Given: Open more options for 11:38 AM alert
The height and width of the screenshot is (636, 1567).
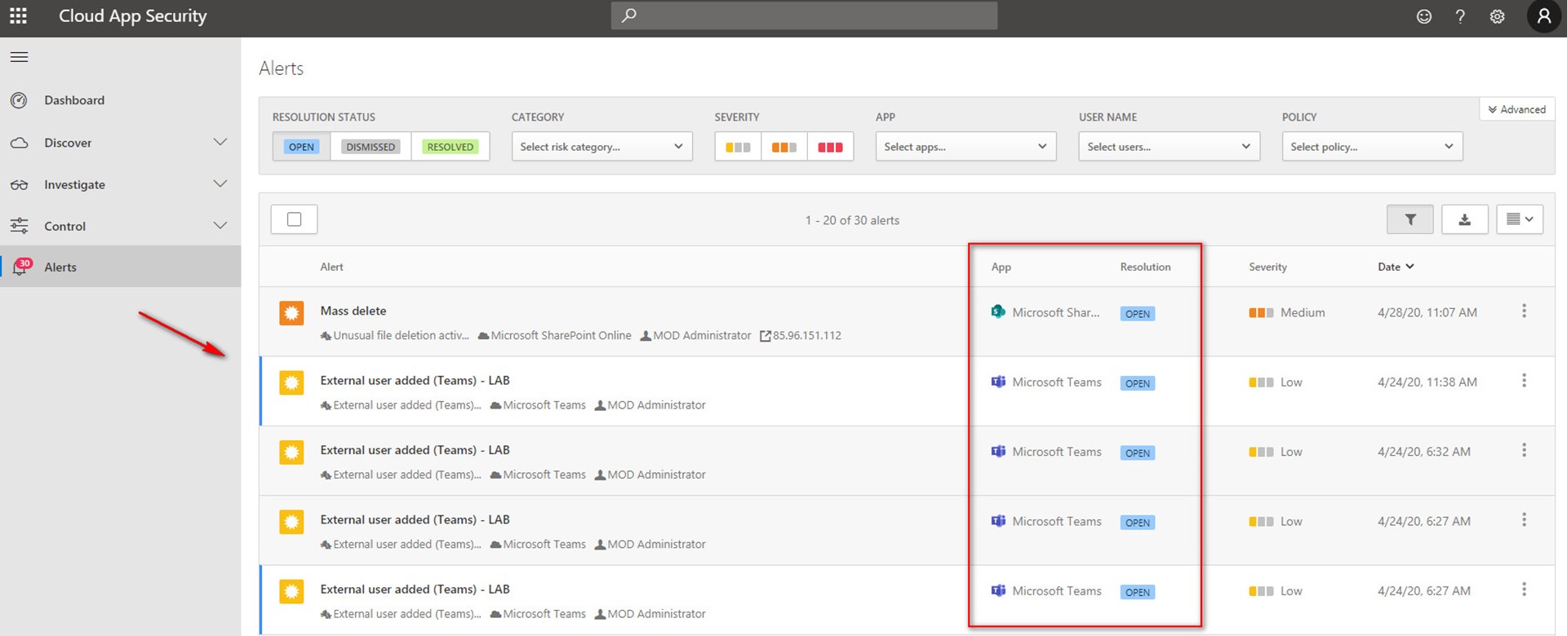Looking at the screenshot, I should [x=1524, y=381].
